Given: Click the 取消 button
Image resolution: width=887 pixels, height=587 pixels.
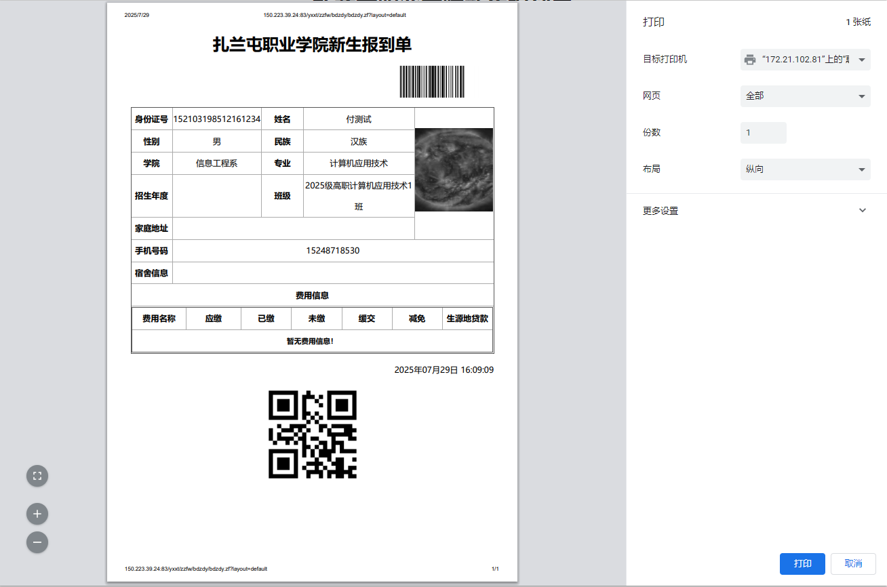Looking at the screenshot, I should 853,564.
